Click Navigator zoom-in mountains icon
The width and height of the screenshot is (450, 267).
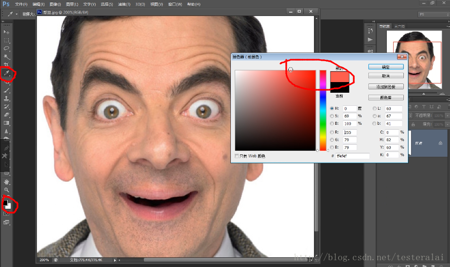tap(442, 94)
